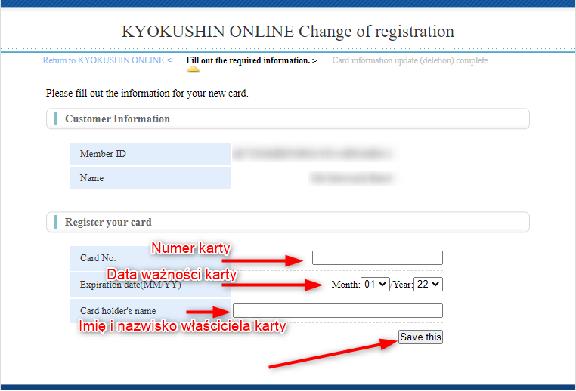Click the page title 'KYOKUSHIN ONLINE Change of registration'
The image size is (576, 391).
tap(288, 32)
